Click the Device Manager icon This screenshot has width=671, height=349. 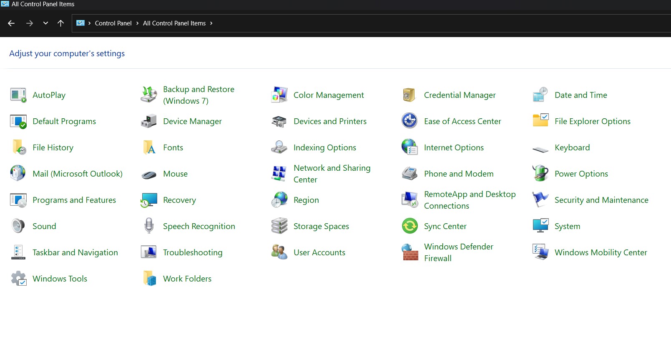(149, 121)
